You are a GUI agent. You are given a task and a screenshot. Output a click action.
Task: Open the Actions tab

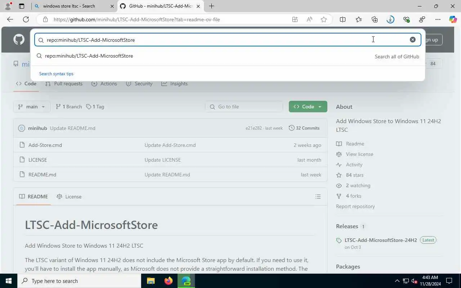pyautogui.click(x=104, y=84)
